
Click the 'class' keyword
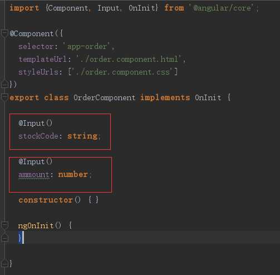[x=56, y=97]
